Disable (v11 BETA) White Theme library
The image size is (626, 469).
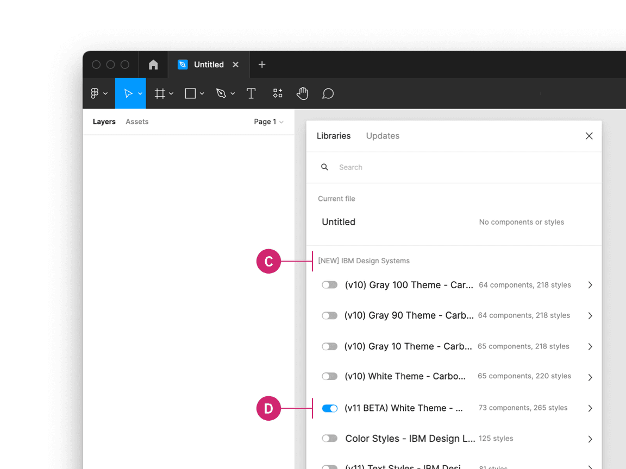click(x=330, y=408)
